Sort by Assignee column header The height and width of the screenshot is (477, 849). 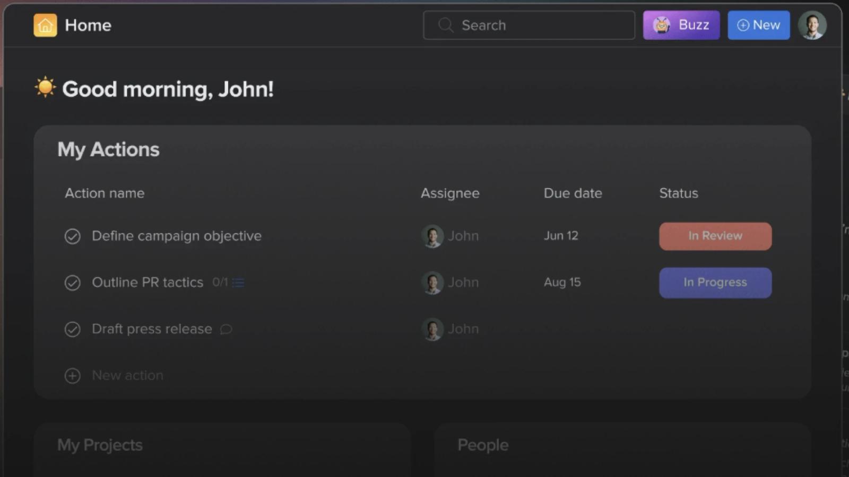tap(450, 193)
